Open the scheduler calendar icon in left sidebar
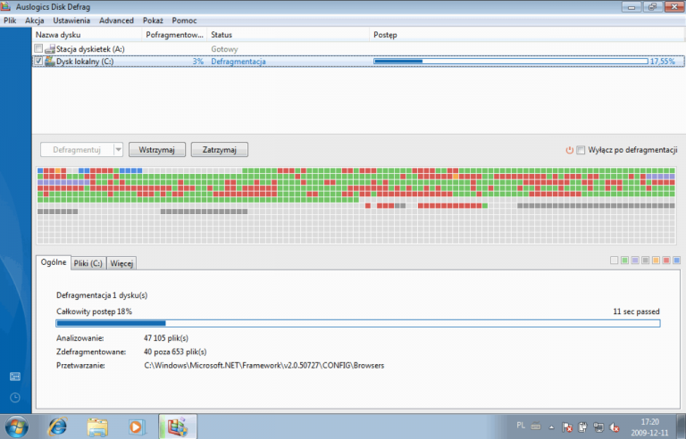Viewport: 686px width, 439px height. tap(15, 377)
